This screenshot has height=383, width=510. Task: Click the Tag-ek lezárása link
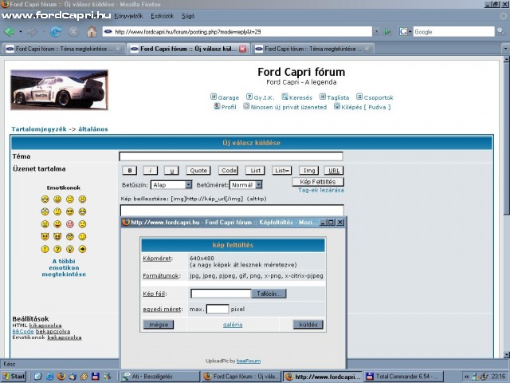321,190
